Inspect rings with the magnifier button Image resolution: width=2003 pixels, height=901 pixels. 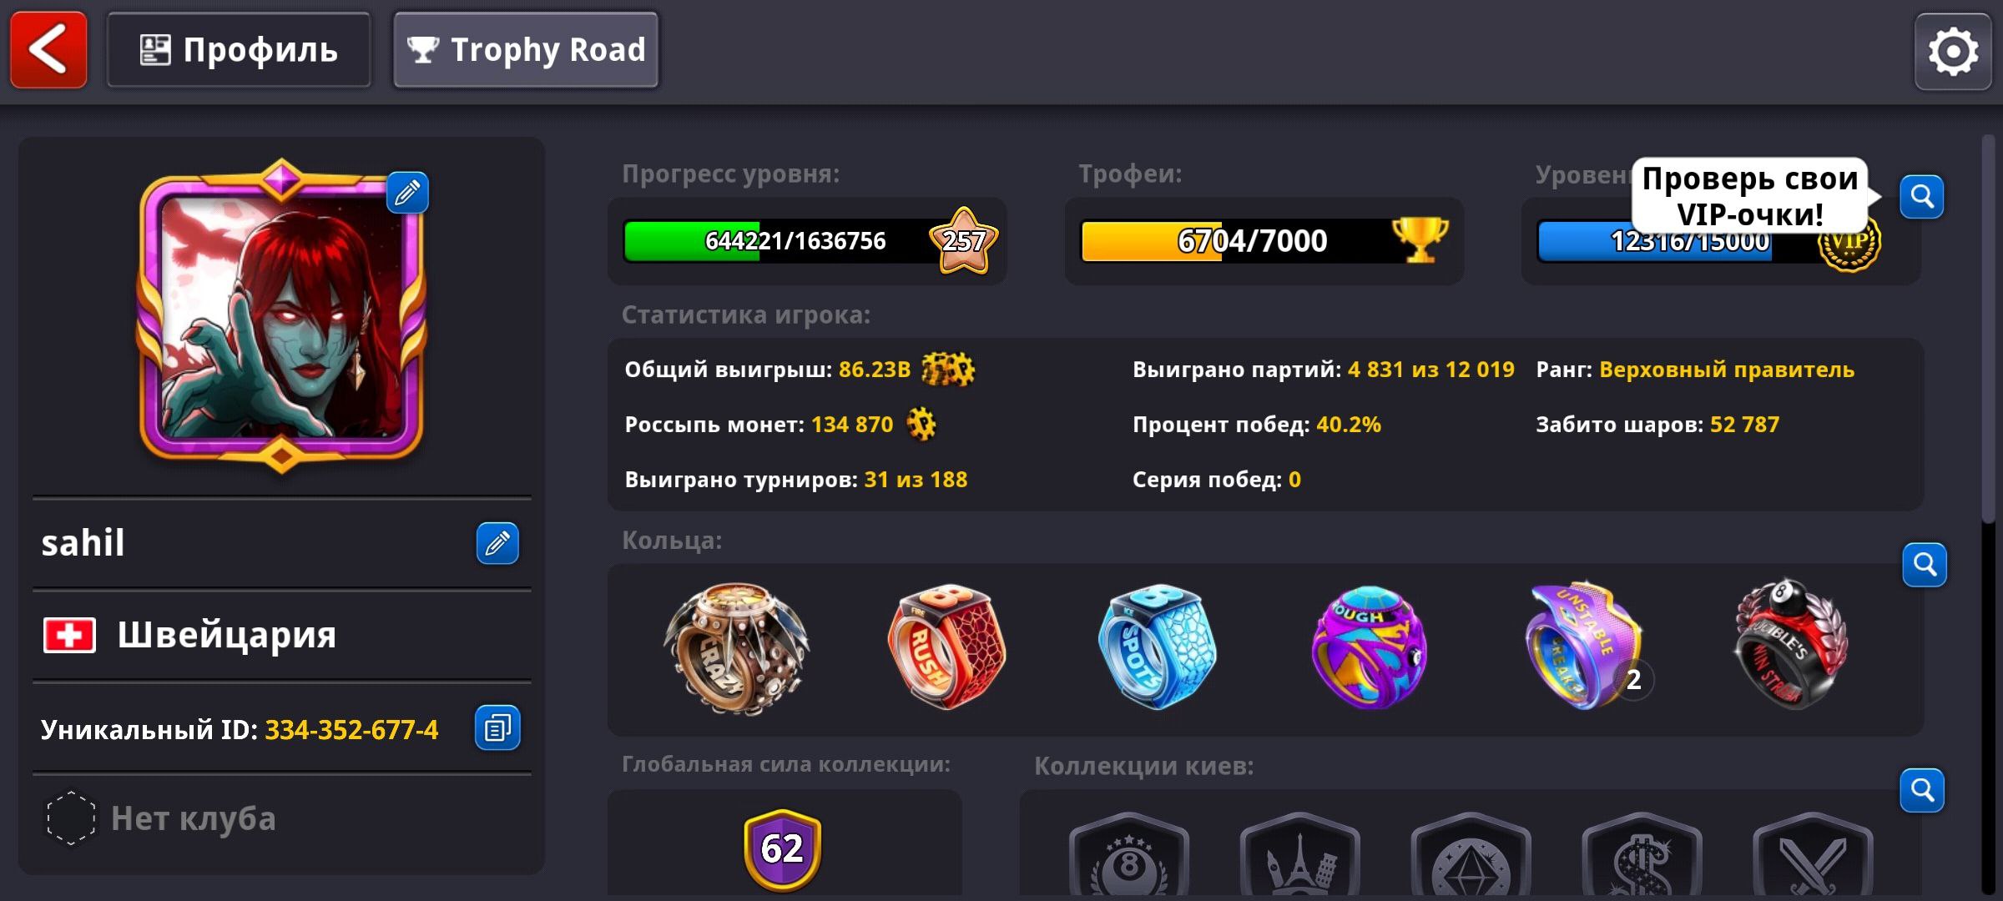[x=1925, y=565]
